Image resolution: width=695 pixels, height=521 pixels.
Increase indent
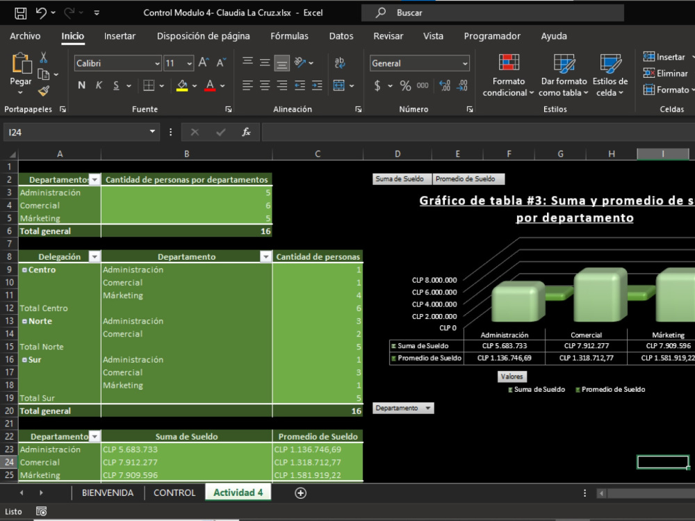317,85
